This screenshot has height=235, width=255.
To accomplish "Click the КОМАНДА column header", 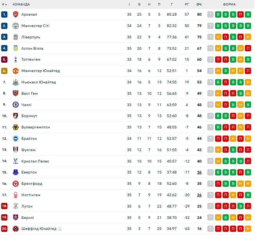I will (21, 4).
